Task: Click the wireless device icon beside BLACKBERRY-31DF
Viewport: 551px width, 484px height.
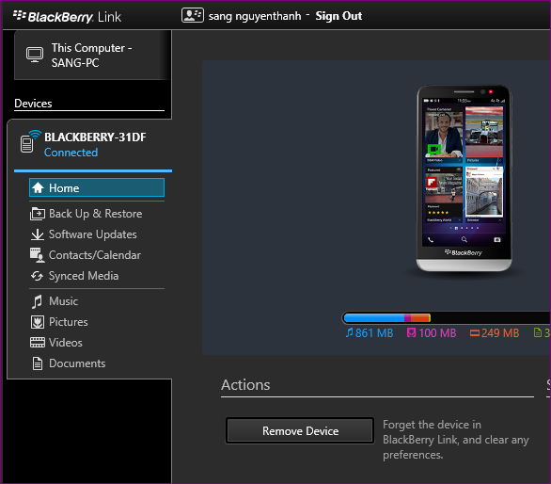Action: [30, 141]
